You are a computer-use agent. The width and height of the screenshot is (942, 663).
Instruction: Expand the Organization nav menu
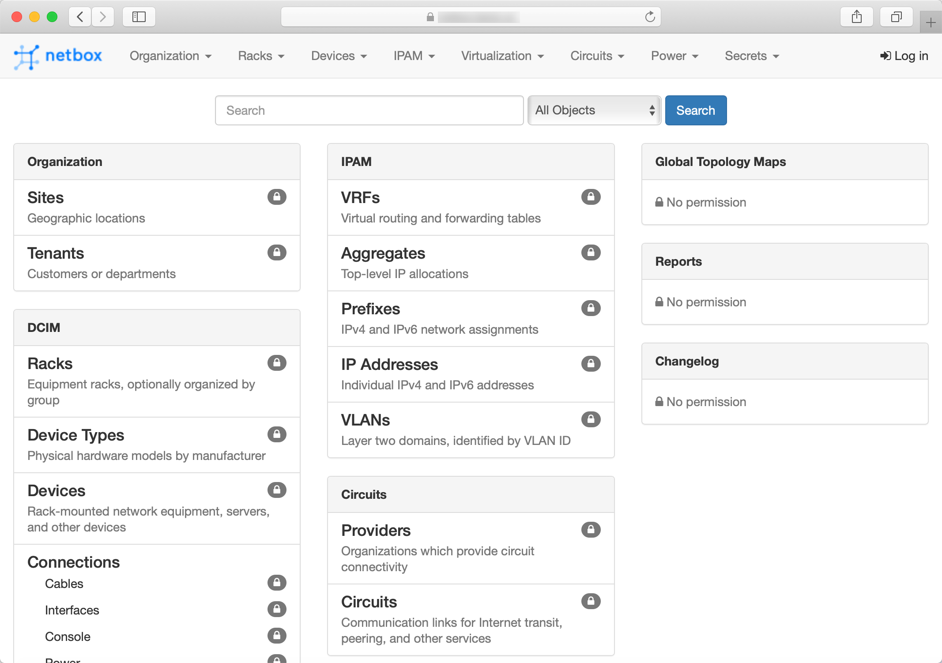pos(170,56)
